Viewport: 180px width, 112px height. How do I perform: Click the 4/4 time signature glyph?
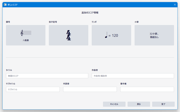tap(69, 35)
